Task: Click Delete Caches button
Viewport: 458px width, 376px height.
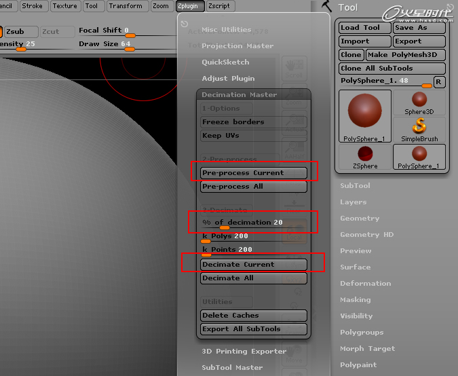Action: pos(254,316)
